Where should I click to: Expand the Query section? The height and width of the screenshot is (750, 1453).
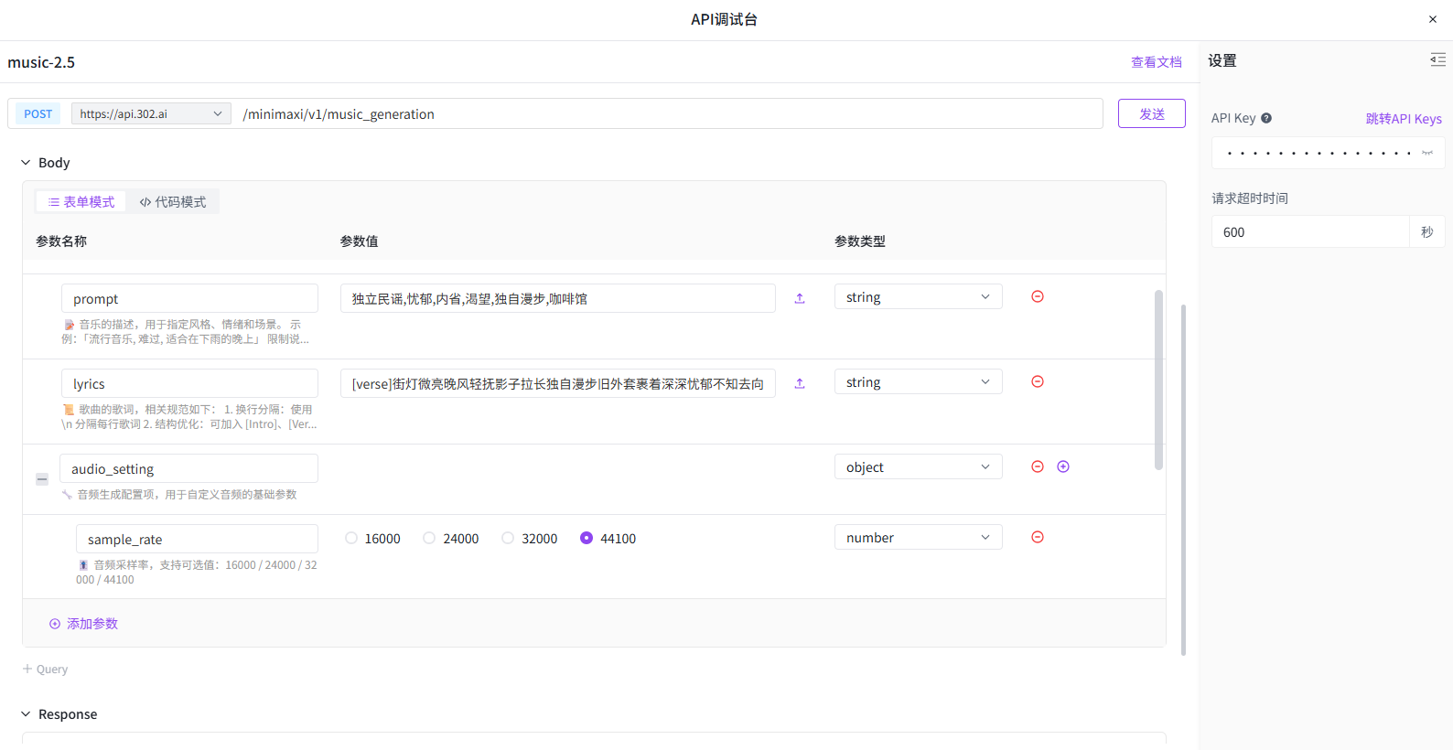point(45,669)
